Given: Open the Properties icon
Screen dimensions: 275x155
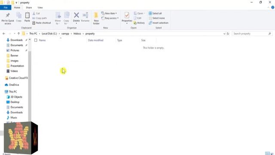Looking at the screenshot, I should pyautogui.click(x=127, y=15).
